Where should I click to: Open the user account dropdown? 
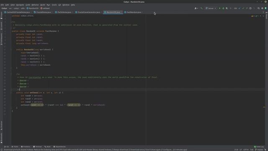tap(196, 8)
